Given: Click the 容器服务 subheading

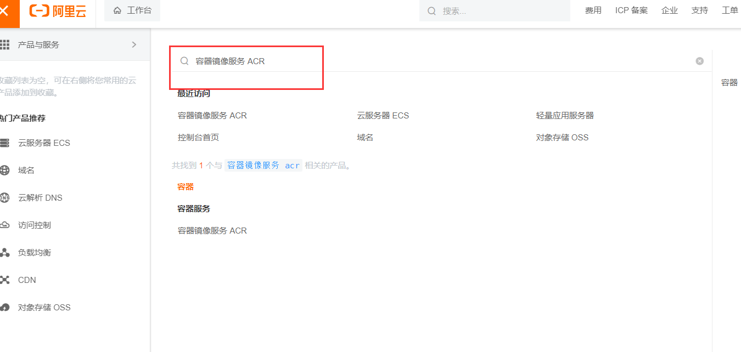Looking at the screenshot, I should point(194,209).
